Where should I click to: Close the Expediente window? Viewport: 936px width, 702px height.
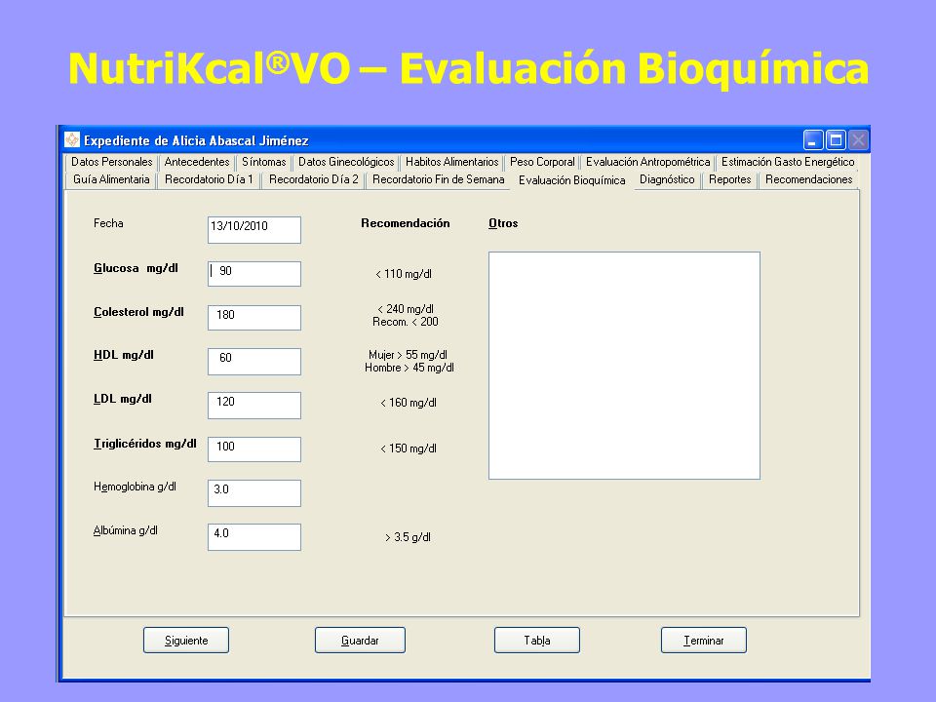[858, 140]
